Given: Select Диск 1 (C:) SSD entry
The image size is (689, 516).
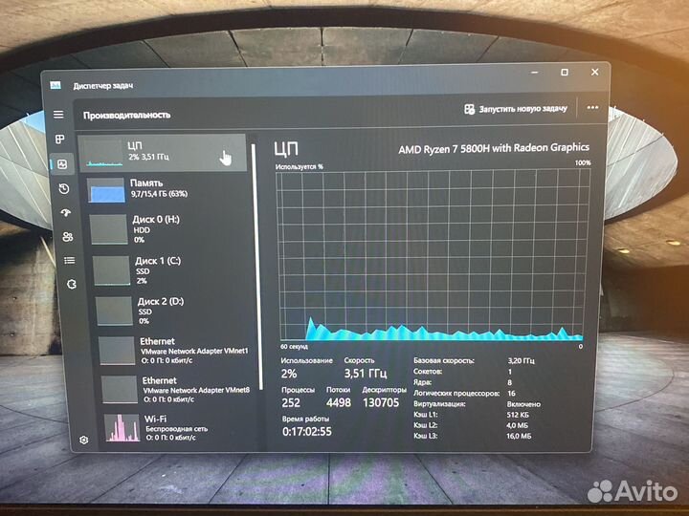Looking at the screenshot, I should (x=171, y=269).
